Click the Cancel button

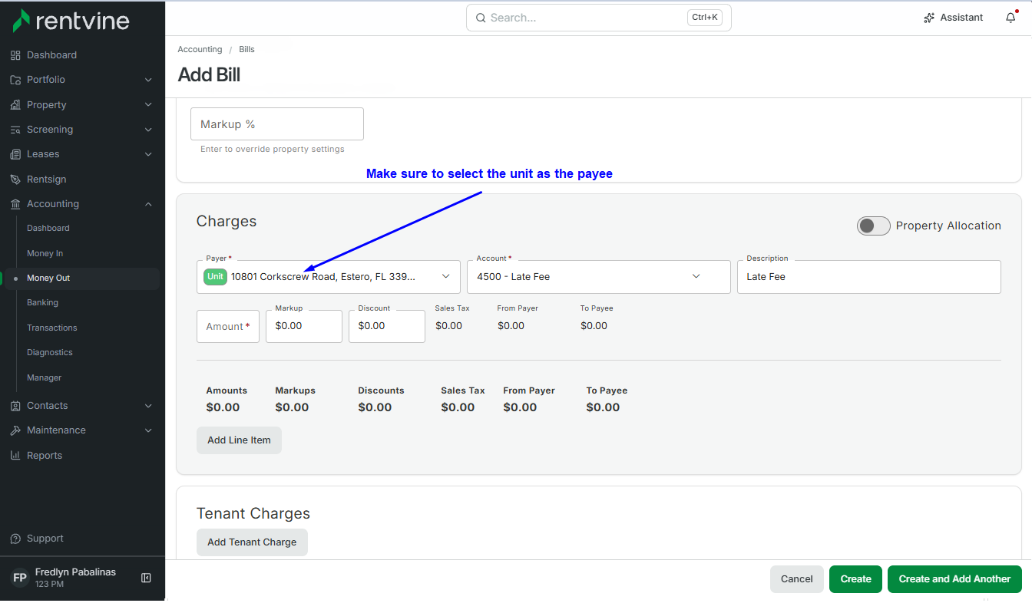796,579
